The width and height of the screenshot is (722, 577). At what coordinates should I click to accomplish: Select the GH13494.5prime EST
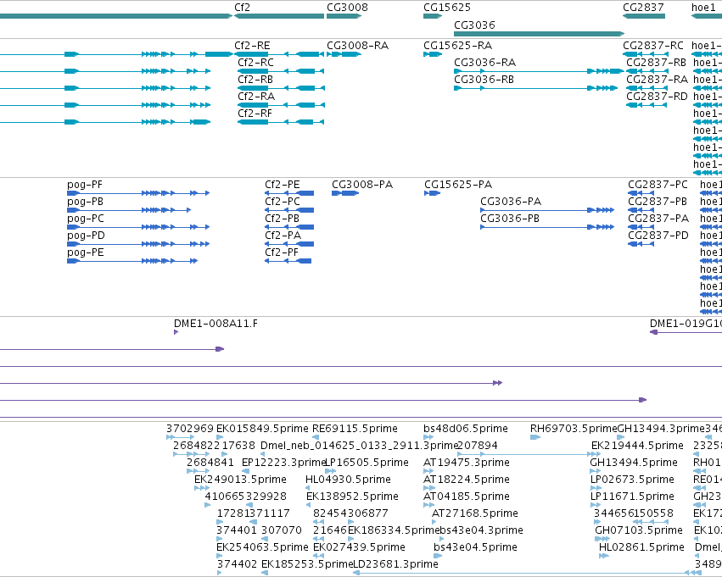click(595, 471)
